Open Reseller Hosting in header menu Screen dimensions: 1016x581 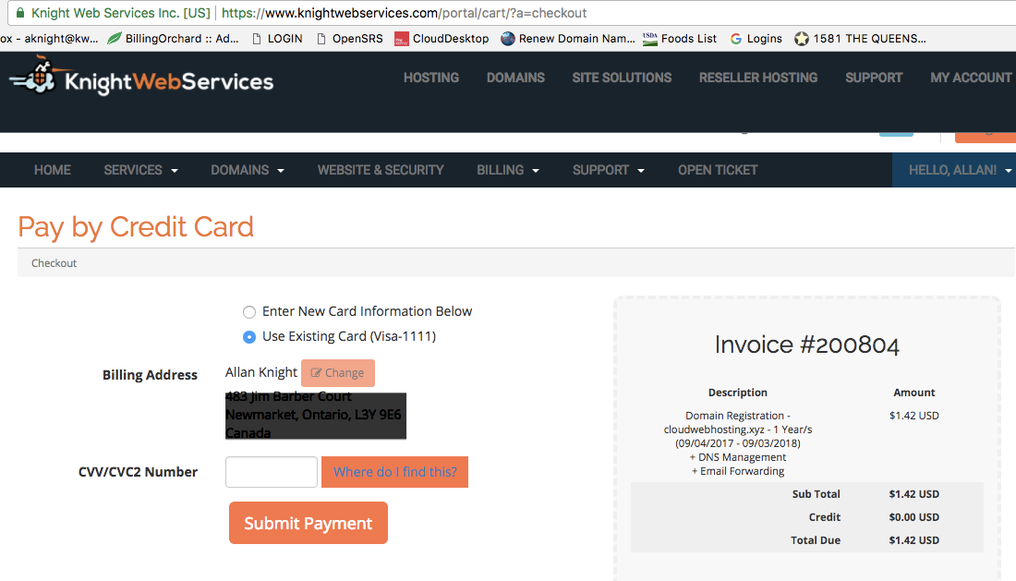758,78
